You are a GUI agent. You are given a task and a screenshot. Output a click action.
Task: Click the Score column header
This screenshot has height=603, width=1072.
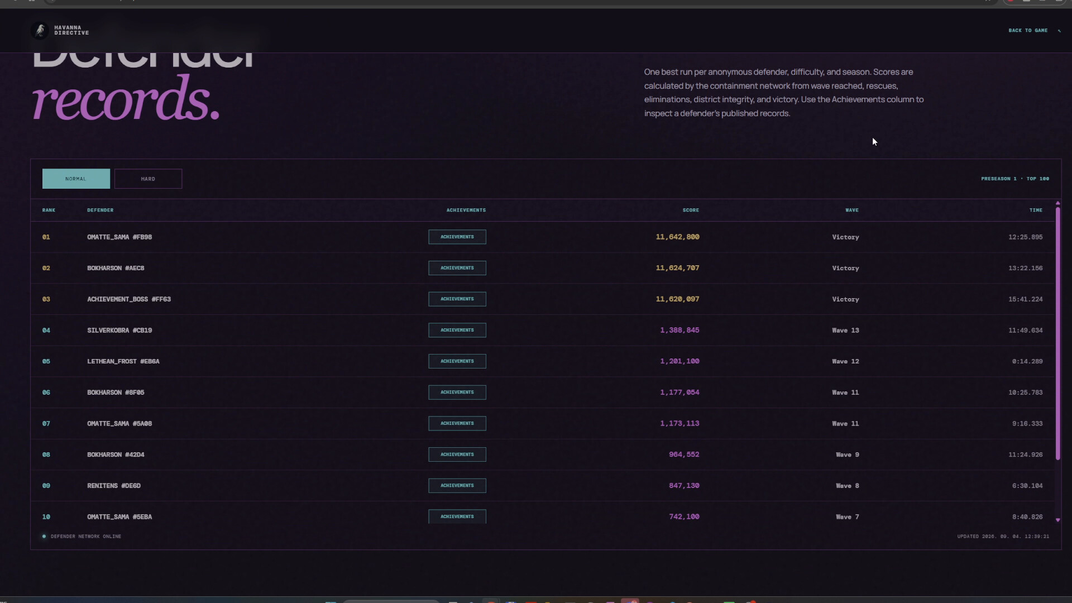click(x=691, y=210)
